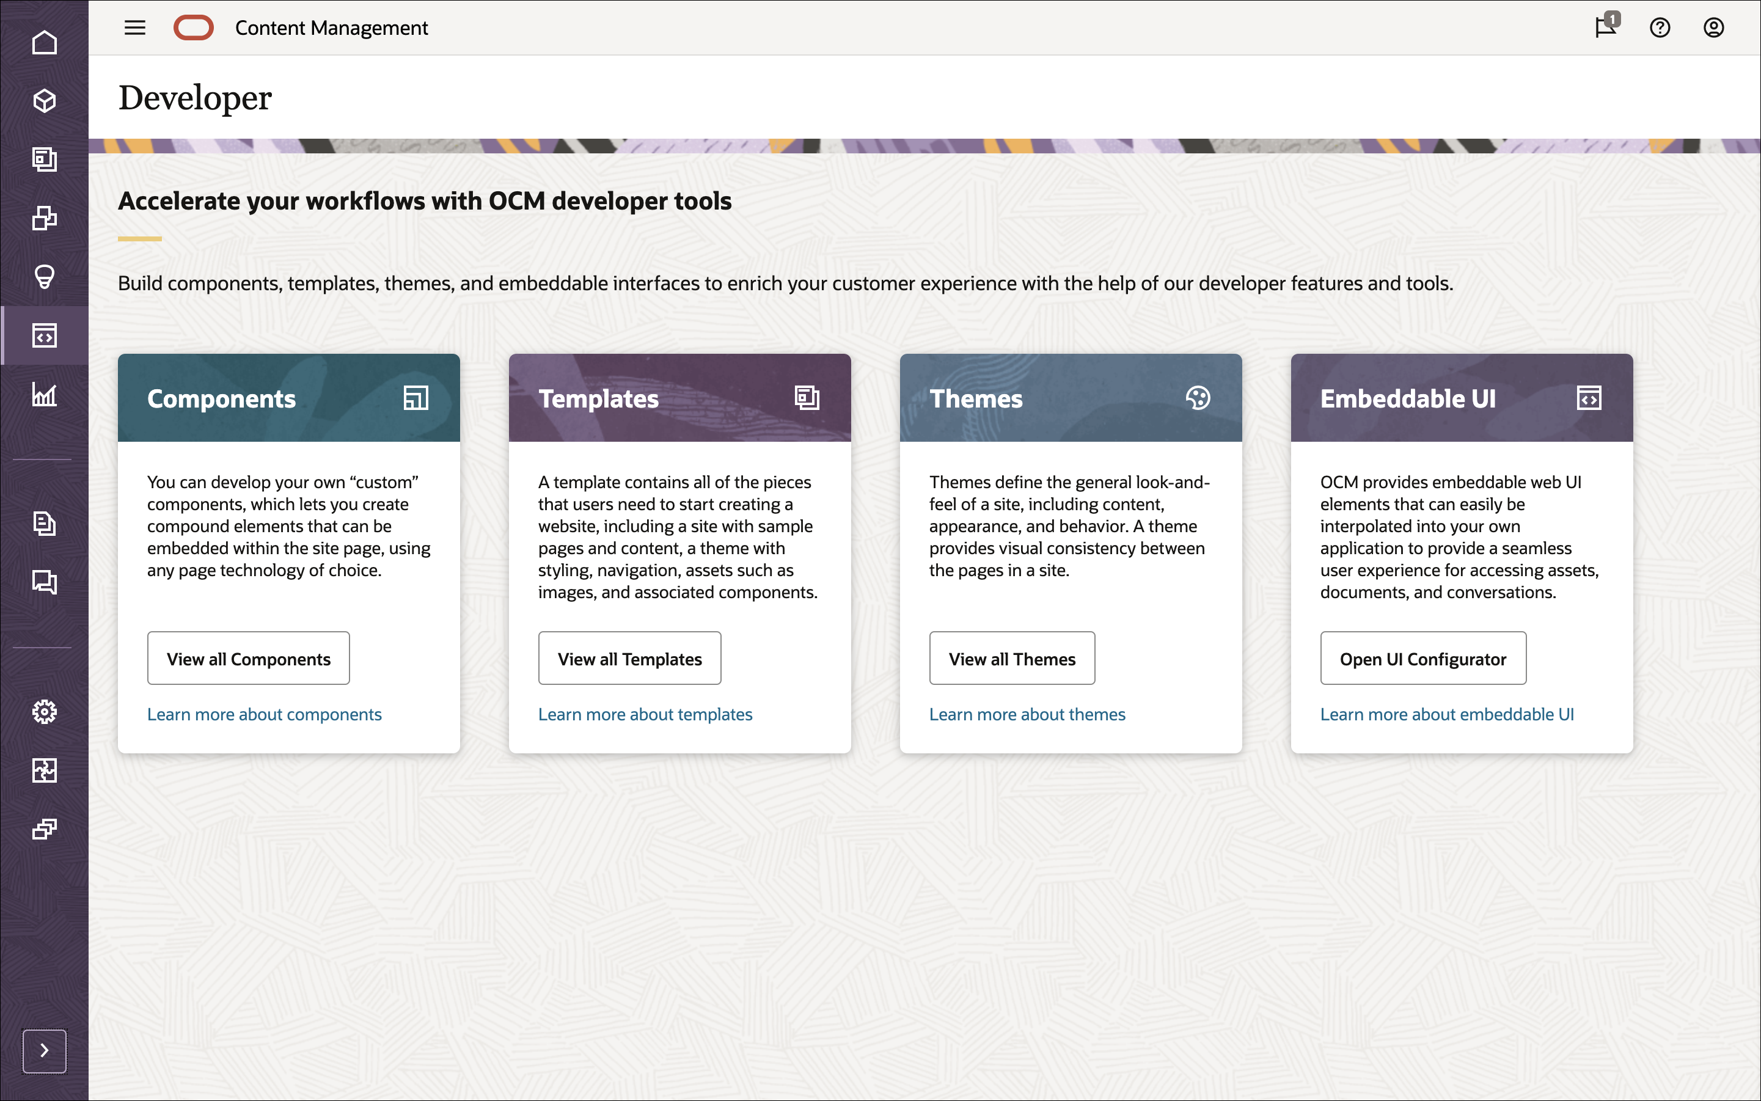The width and height of the screenshot is (1761, 1101).
Task: Click the Documents file icon in sidebar
Action: pos(45,523)
